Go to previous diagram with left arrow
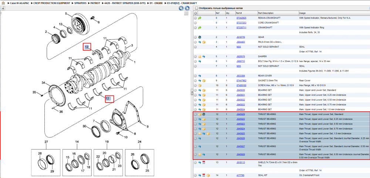 [181, 8]
